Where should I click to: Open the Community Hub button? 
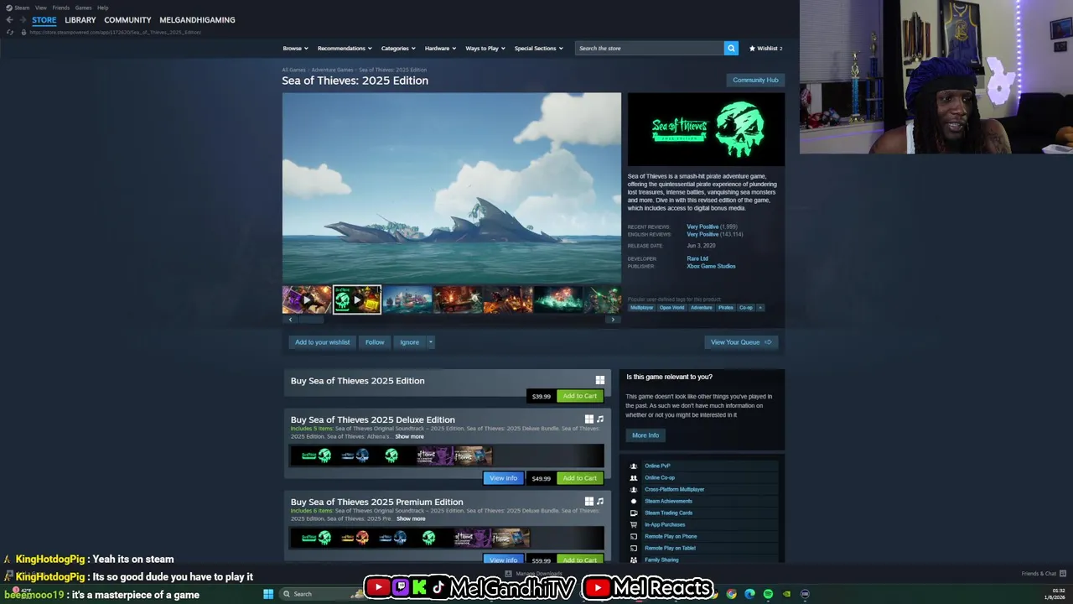(x=755, y=80)
